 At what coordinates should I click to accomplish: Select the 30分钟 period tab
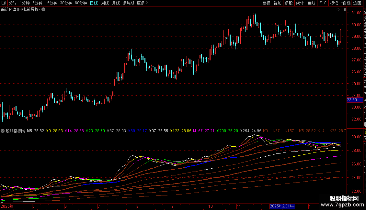tap(66, 3)
